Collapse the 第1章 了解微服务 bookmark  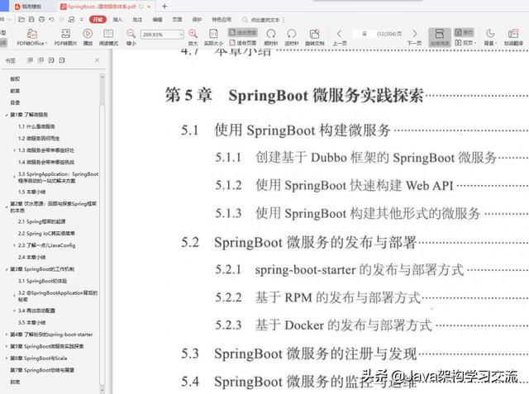click(x=7, y=115)
